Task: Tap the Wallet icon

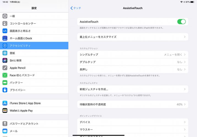Action: pyautogui.click(x=5, y=110)
